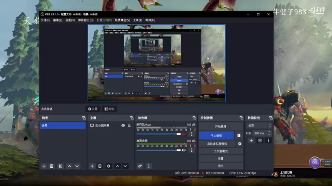This screenshot has width=332, height=186.
Task: Click REC: 00:00:00 status text
Action: click(x=215, y=173)
